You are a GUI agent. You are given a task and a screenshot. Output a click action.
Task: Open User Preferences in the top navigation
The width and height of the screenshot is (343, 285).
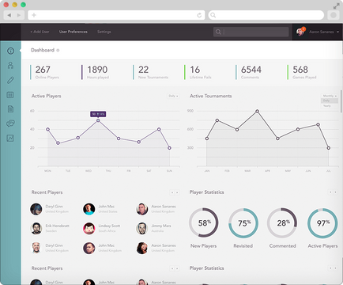click(73, 32)
